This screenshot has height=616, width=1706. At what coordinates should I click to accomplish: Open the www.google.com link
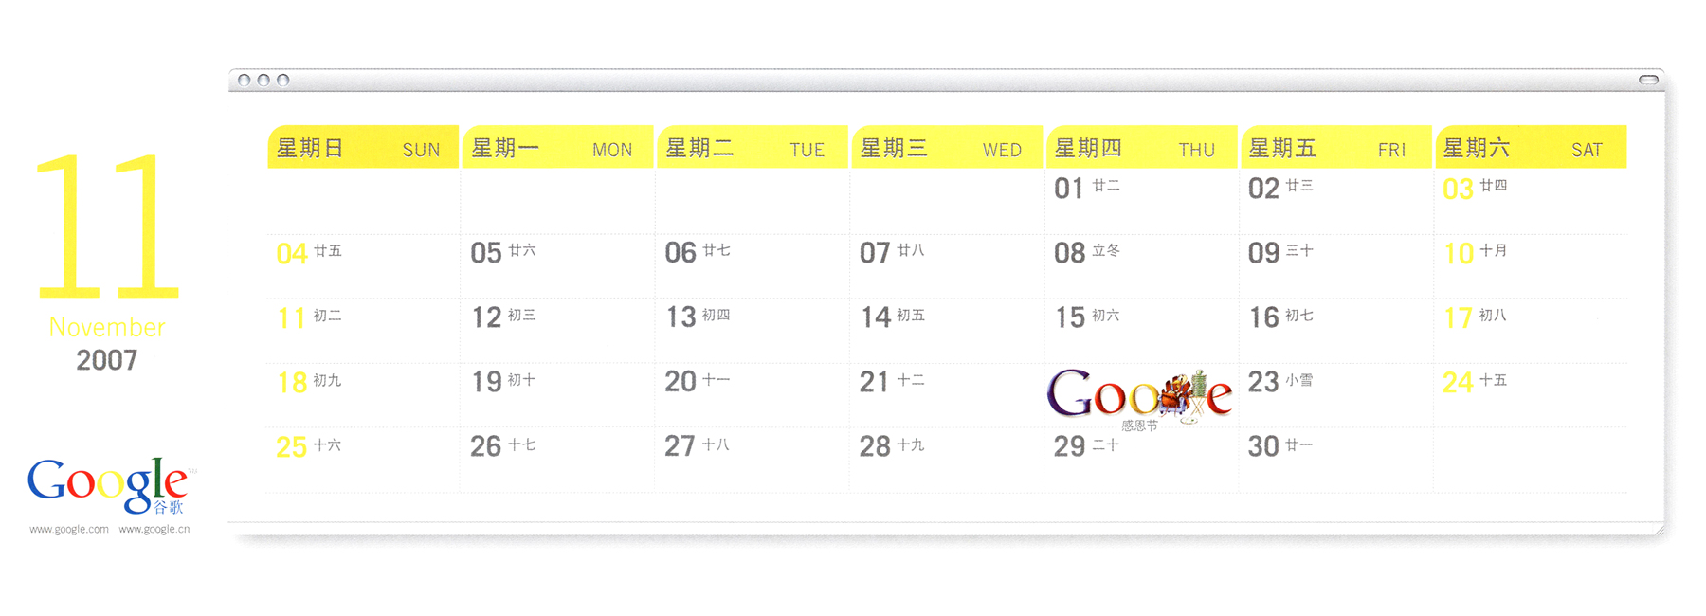click(x=69, y=529)
